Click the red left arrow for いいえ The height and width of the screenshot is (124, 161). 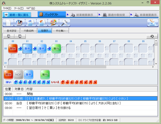tap(72, 82)
